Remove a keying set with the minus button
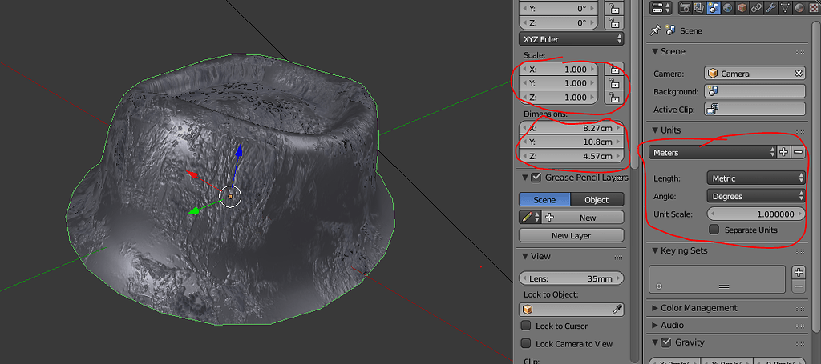 point(799,286)
